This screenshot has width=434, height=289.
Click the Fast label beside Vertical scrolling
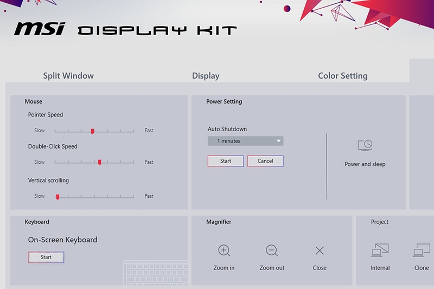pos(149,196)
